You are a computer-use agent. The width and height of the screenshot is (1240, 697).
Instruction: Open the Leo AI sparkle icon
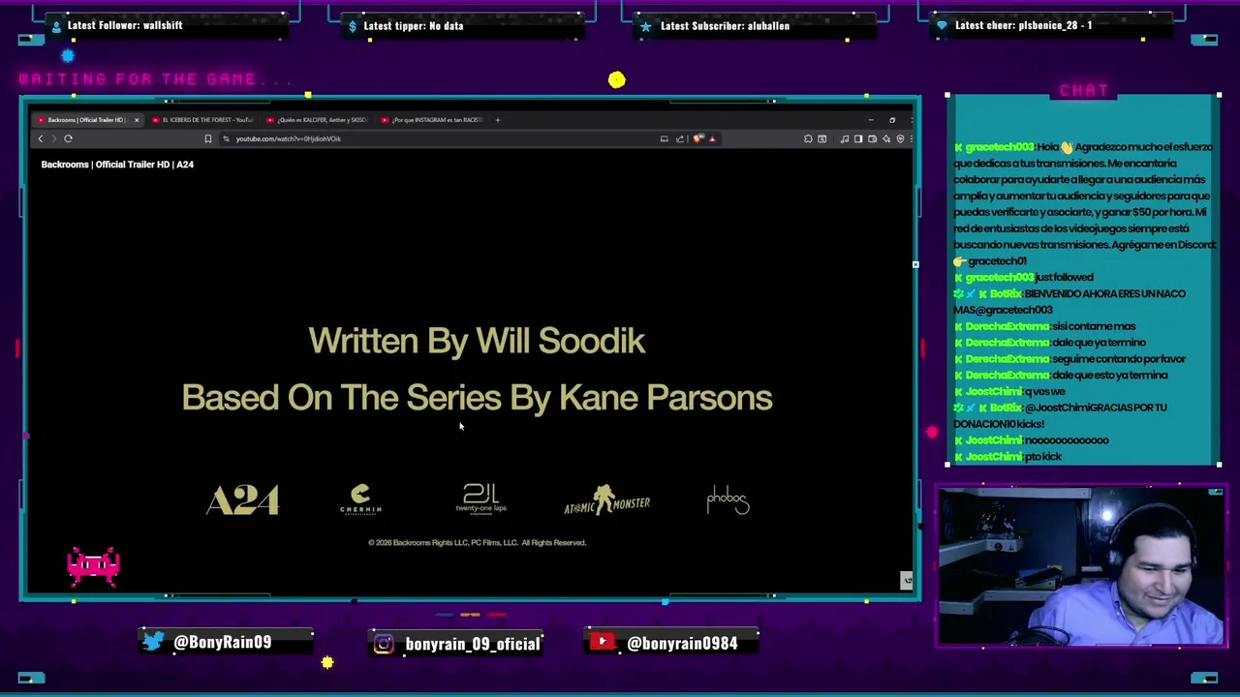(886, 138)
